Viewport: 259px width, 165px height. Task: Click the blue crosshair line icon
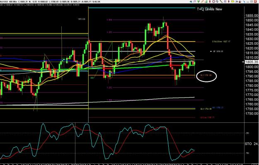click(x=236, y=2)
